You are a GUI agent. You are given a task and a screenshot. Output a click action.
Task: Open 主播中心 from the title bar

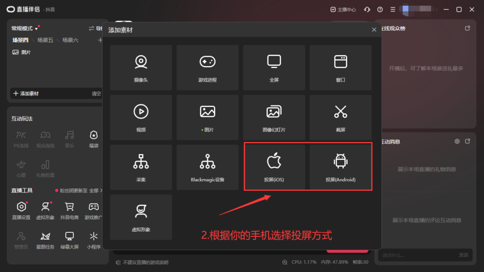(x=344, y=9)
